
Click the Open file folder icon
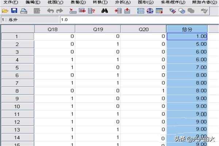pos(5,11)
